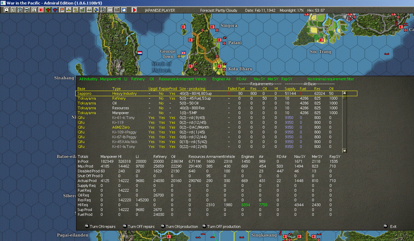Open the globe map icon in toolbar
414x241 pixels.
96,10
